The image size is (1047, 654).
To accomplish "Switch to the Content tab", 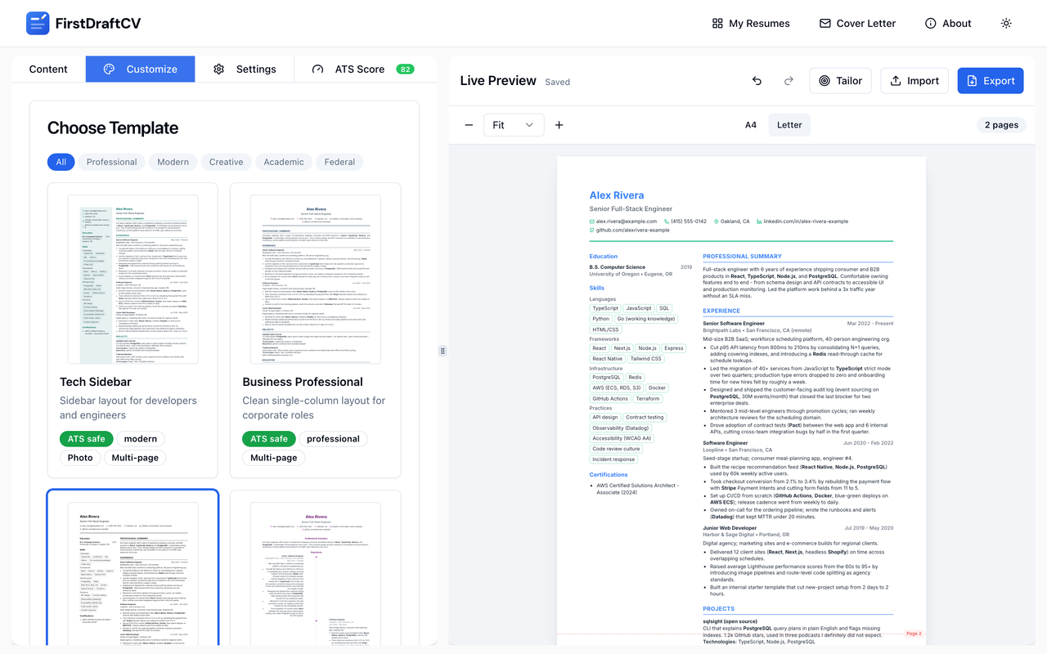I will pyautogui.click(x=48, y=69).
